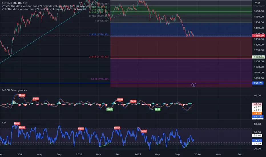Click the blue -10.36 MACD value
266x157 pixels.
[x=258, y=116]
